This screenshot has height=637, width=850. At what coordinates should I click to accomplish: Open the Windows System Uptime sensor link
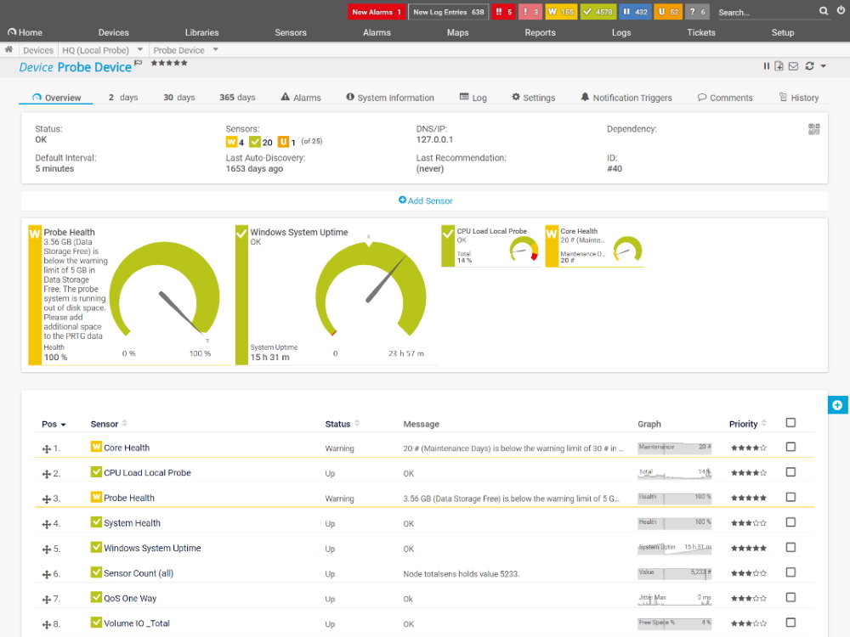coord(154,548)
